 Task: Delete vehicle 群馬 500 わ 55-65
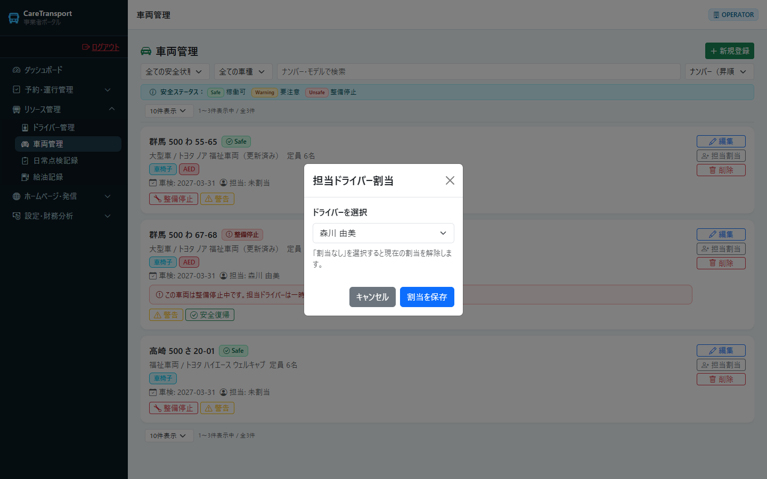click(721, 170)
